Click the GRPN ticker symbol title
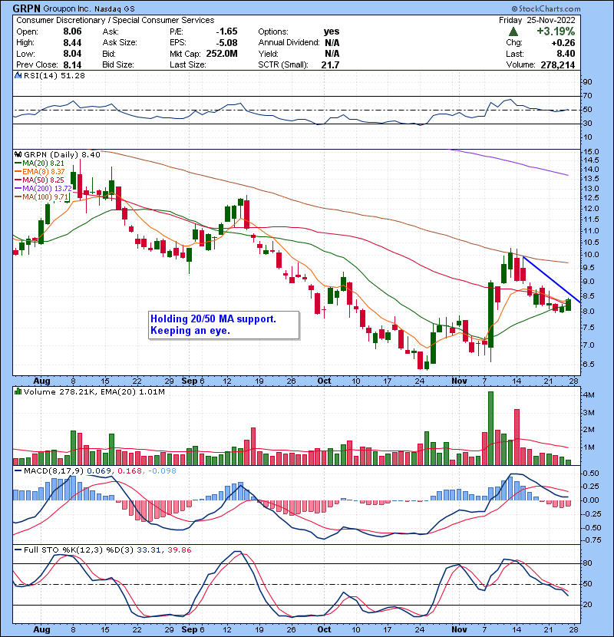The width and height of the screenshot is (614, 637). click(x=26, y=8)
